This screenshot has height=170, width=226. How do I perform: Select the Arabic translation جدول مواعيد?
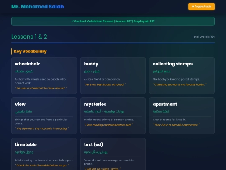coord(24,152)
